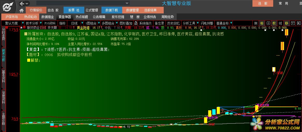
Task: Open 公告精篇 submenu tab
Action: (x=99, y=17)
